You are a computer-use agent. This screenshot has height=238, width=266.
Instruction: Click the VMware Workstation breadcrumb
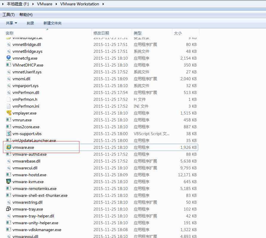click(80, 4)
